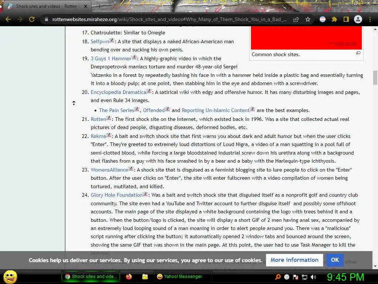Viewport: 378px width, 284px height.
Task: Open the Selfpwn link
Action: pyautogui.click(x=100, y=41)
